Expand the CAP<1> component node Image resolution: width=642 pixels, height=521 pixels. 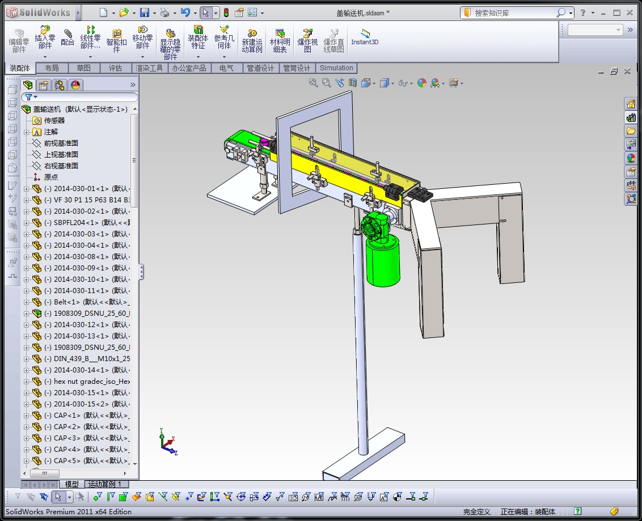coord(27,416)
